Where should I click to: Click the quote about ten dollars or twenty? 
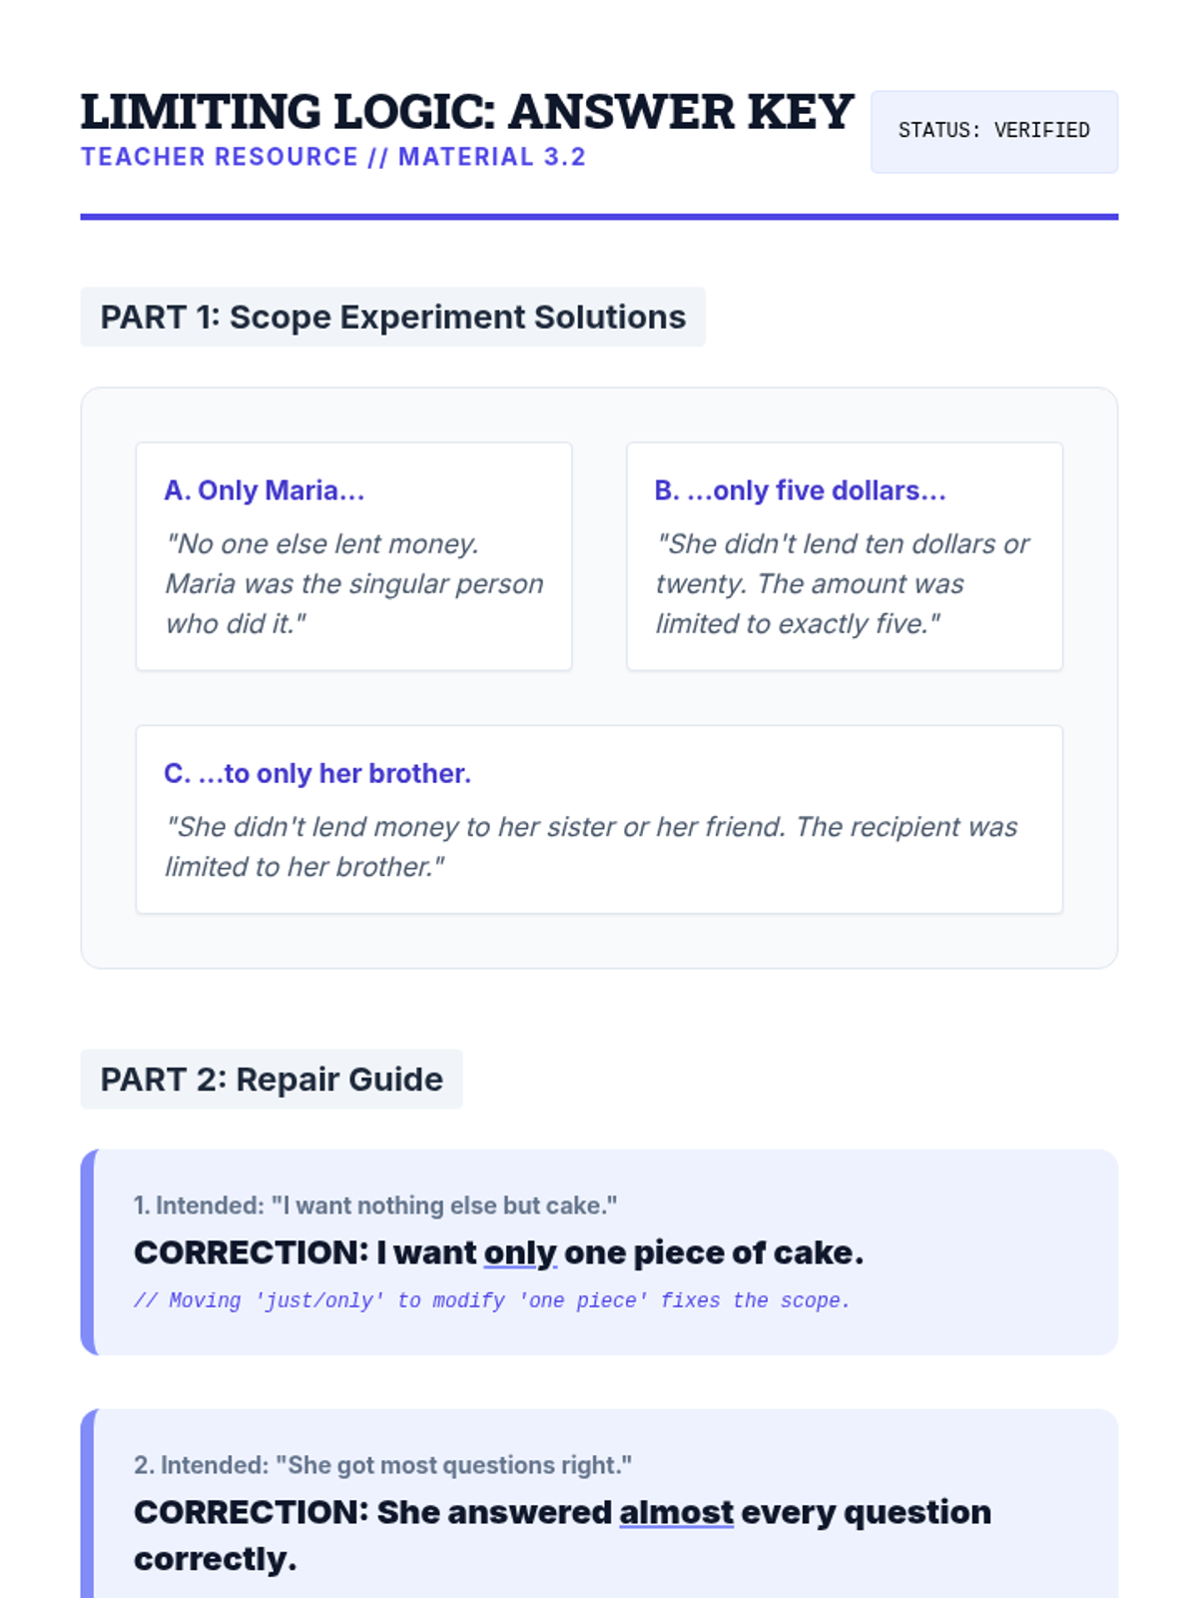pos(842,583)
